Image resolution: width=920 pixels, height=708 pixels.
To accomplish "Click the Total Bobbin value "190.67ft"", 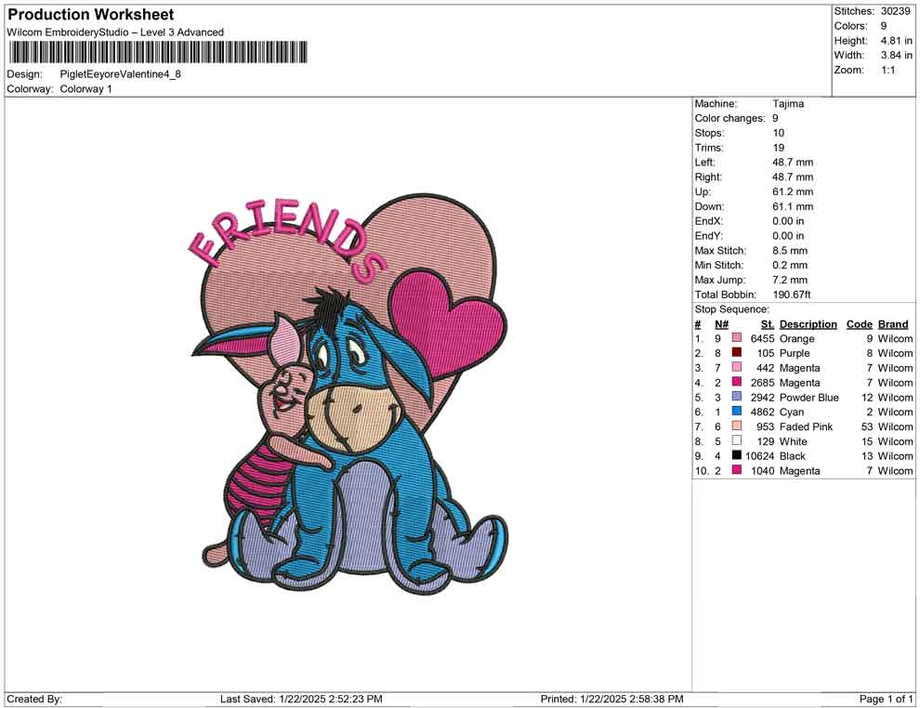I will [x=792, y=295].
